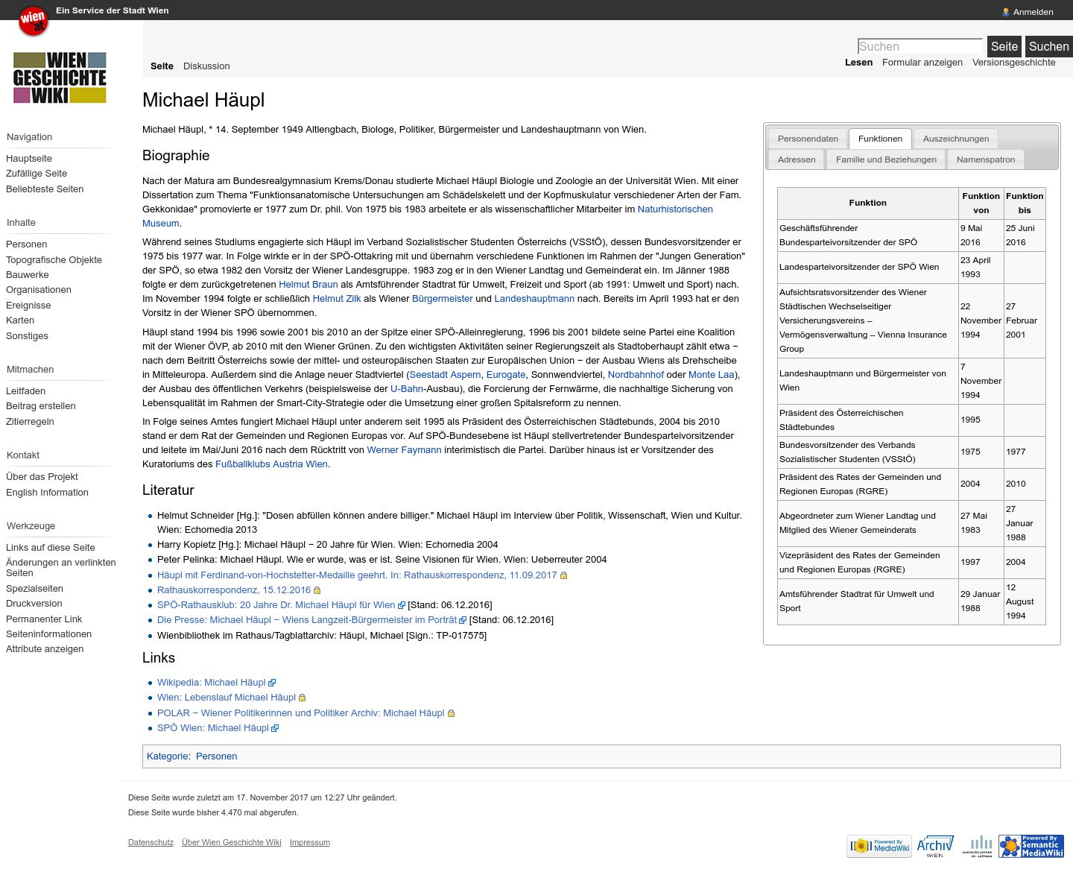Screen dimensions: 1073x869
Task: Click Anmelden to log in
Action: [1033, 12]
